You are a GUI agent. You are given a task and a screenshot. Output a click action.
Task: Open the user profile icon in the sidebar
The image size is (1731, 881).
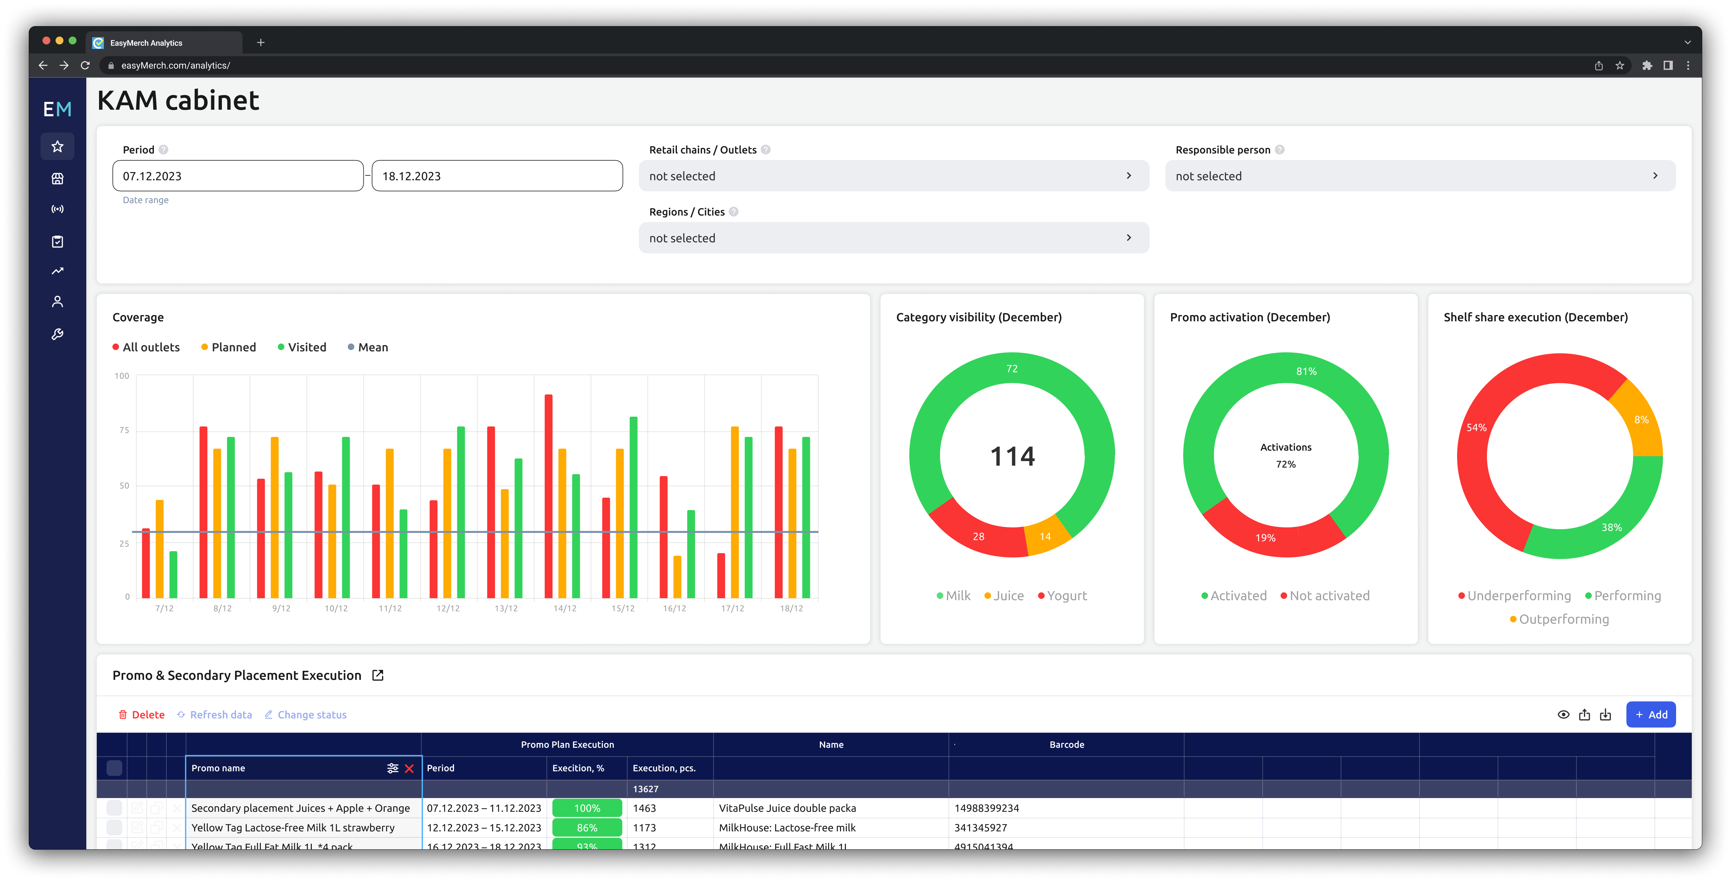pos(57,302)
